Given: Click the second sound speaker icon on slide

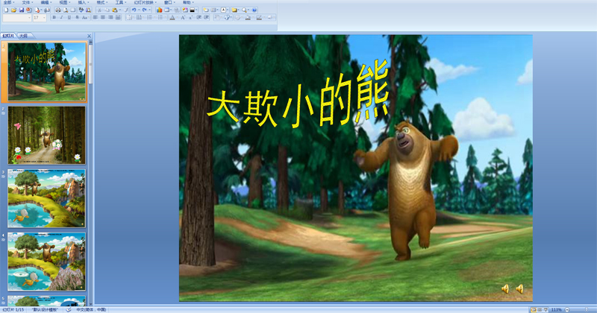Looking at the screenshot, I should pyautogui.click(x=519, y=289).
